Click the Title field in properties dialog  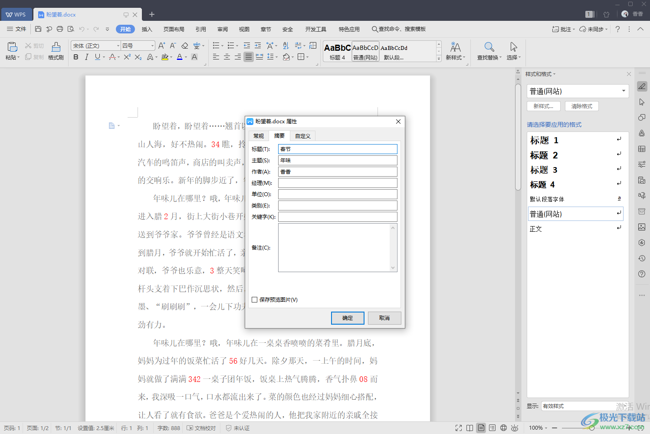[338, 149]
